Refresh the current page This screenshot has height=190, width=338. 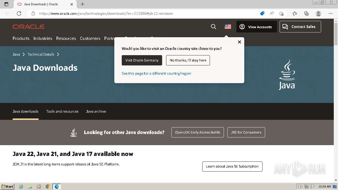point(19,13)
